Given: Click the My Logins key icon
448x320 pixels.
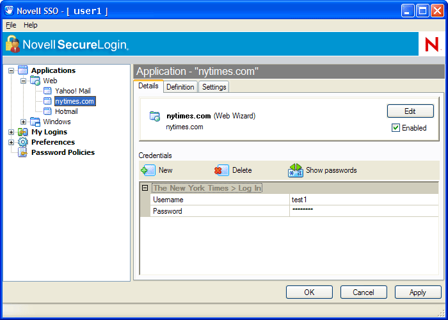Looking at the screenshot, I should click(22, 132).
